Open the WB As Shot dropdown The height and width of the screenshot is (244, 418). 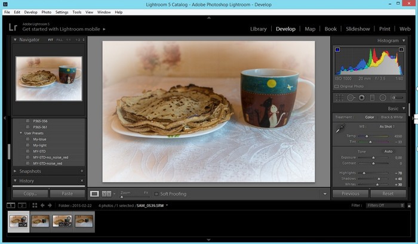point(387,126)
